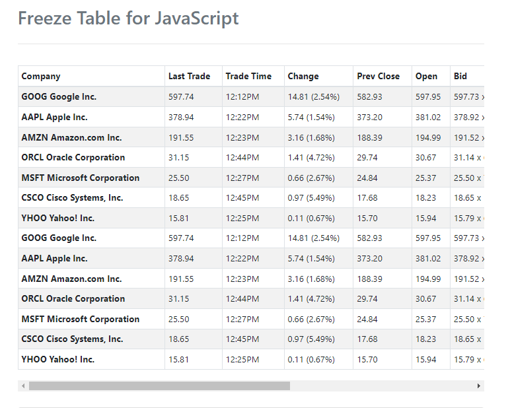Click 191.55 in the second AMZN row
510x408 pixels.
[181, 279]
